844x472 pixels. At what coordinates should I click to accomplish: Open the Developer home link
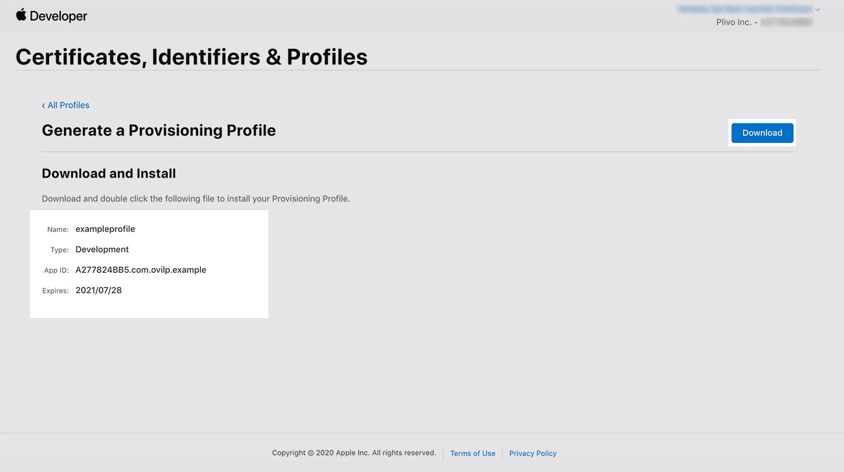[58, 16]
